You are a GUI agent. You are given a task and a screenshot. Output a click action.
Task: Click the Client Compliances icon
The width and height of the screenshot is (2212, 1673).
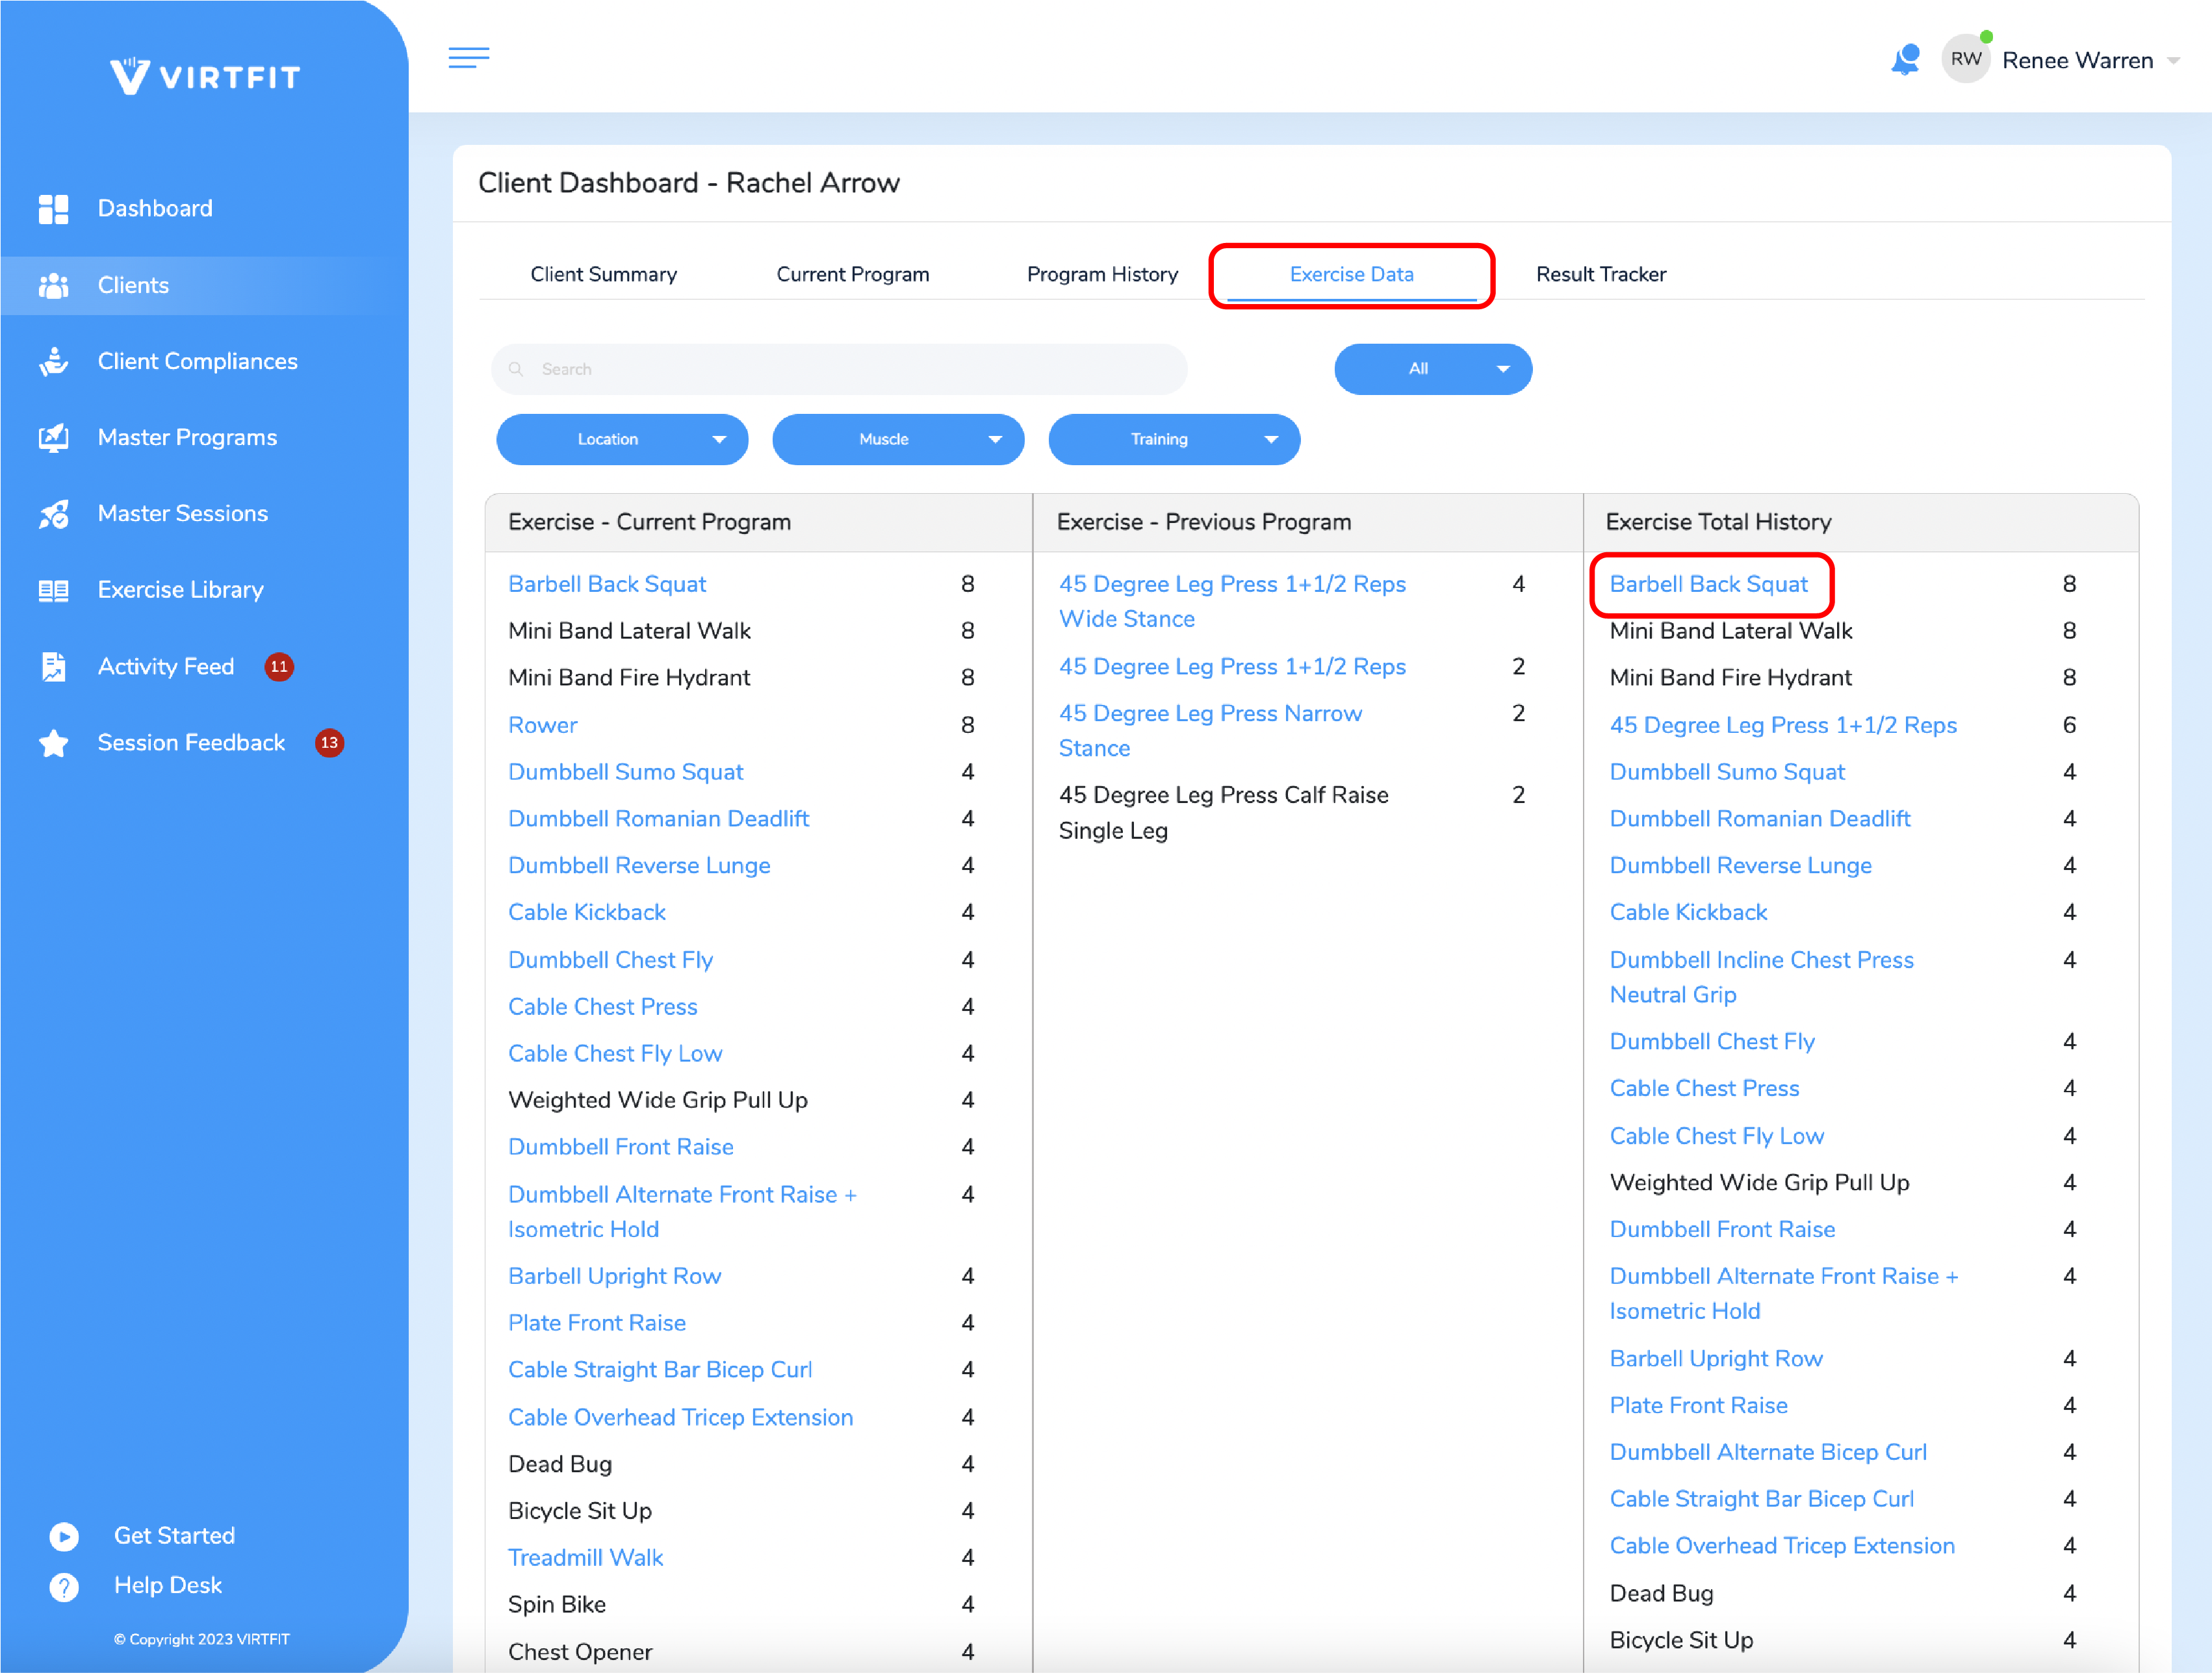tap(53, 362)
